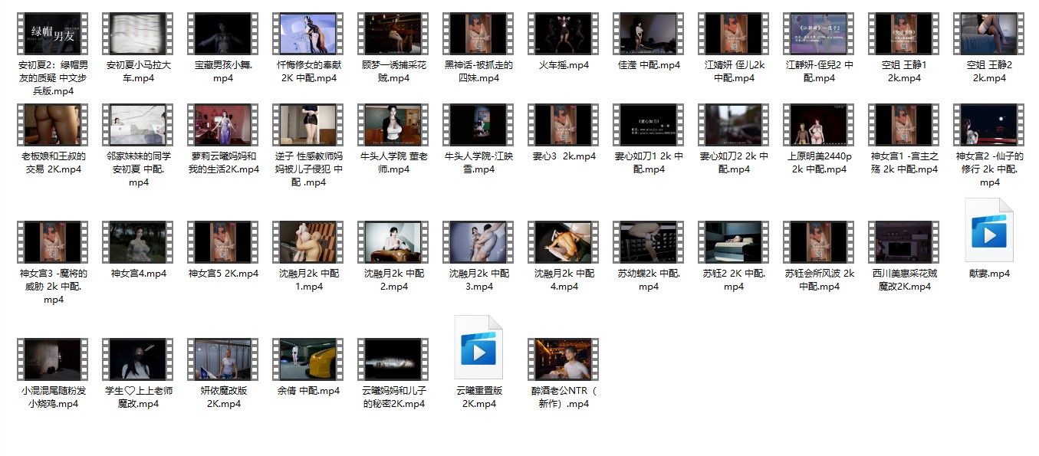1039x456 pixels.
Task: Select the 空姐 王静2 2k.mp4 thumbnail
Action: [989, 34]
